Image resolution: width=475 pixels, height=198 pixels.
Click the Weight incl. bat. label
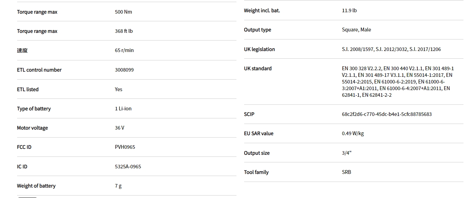[x=262, y=10]
